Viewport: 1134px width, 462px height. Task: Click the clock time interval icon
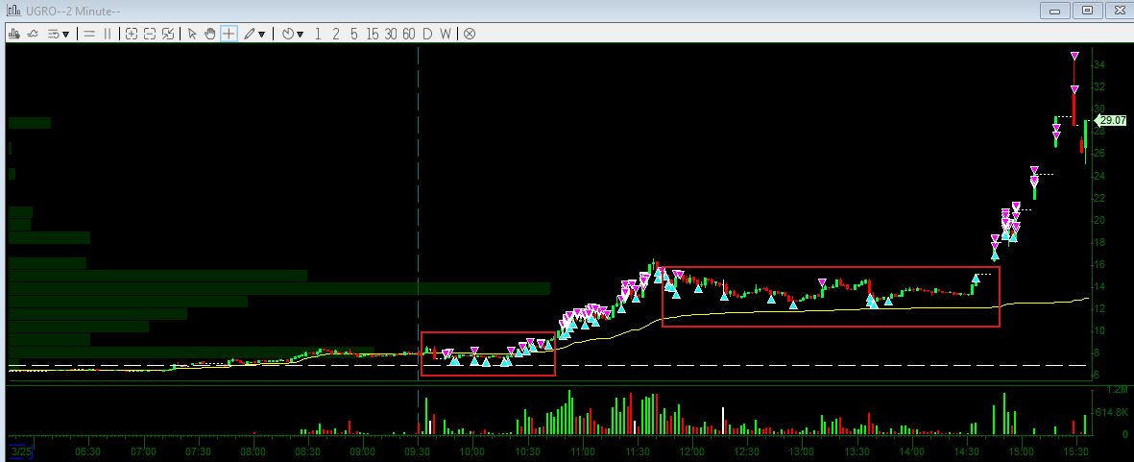(x=287, y=34)
